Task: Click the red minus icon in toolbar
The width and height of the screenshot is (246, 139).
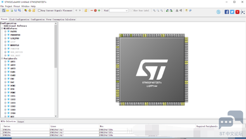Action: coord(92,10)
